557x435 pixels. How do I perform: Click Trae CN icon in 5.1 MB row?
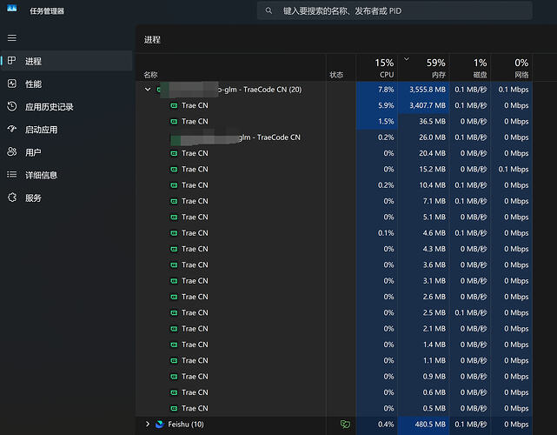tap(174, 217)
